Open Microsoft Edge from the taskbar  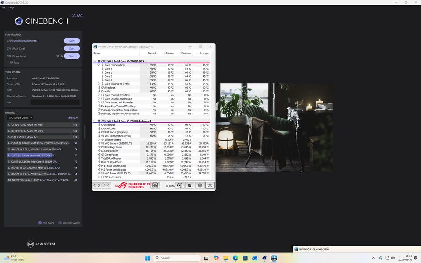click(x=235, y=258)
